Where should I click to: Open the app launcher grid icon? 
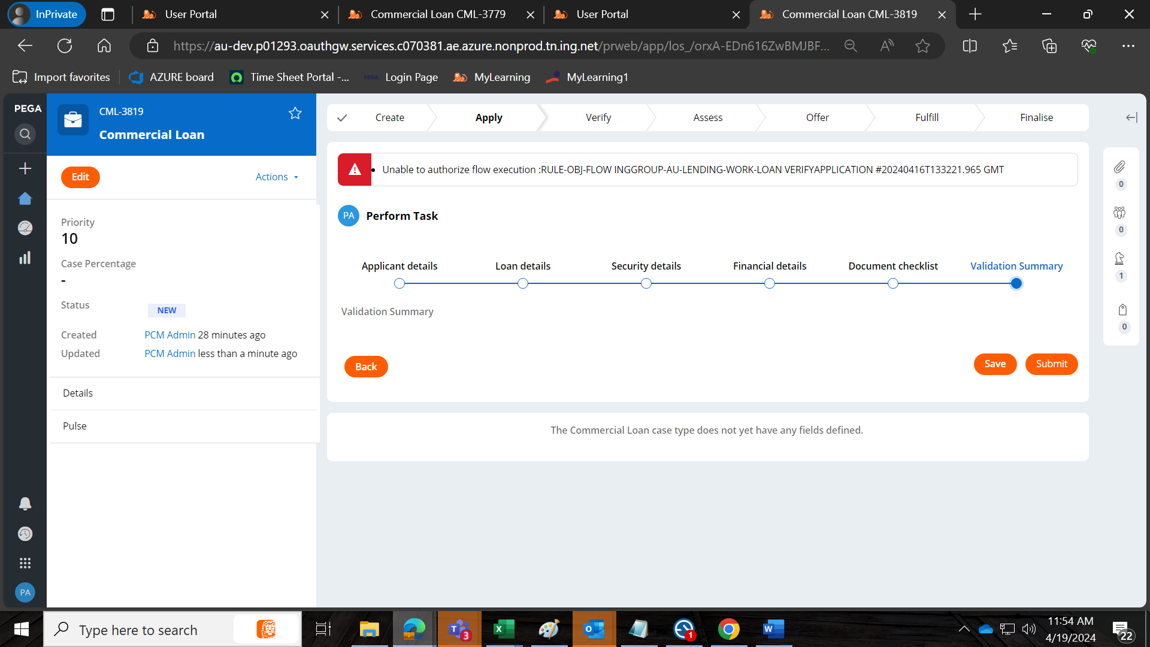tap(25, 563)
